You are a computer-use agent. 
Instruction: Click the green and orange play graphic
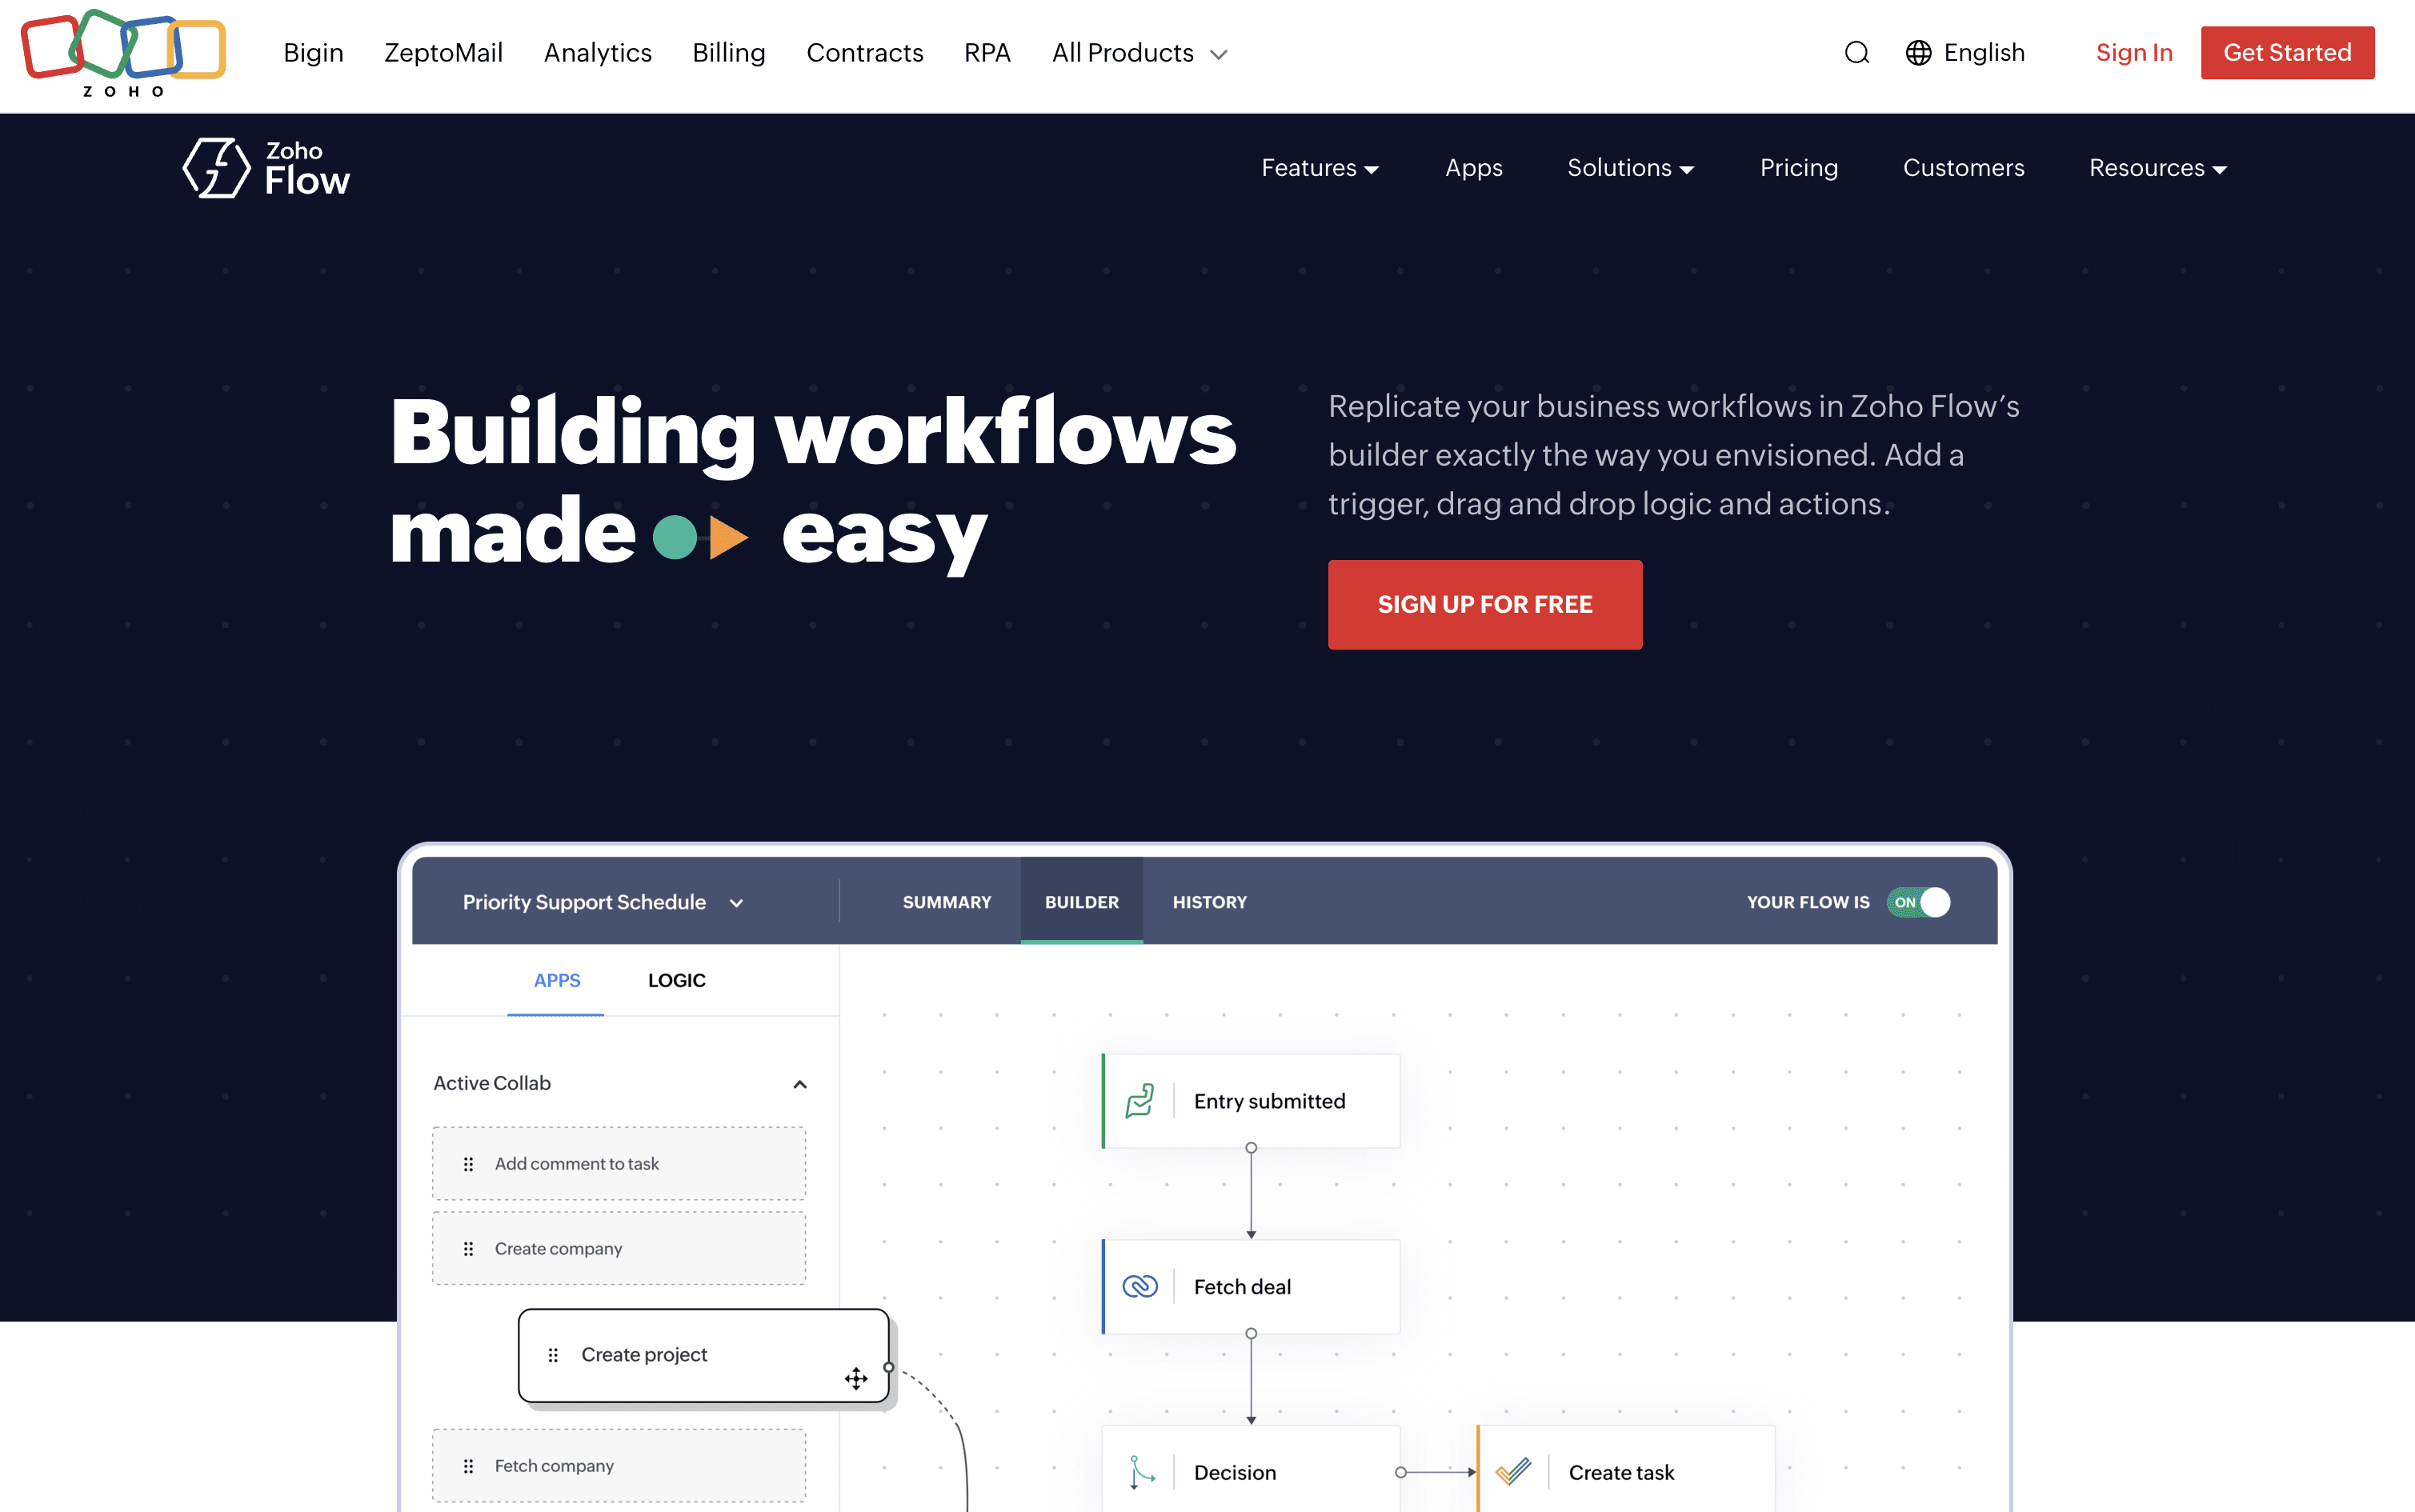(x=700, y=537)
